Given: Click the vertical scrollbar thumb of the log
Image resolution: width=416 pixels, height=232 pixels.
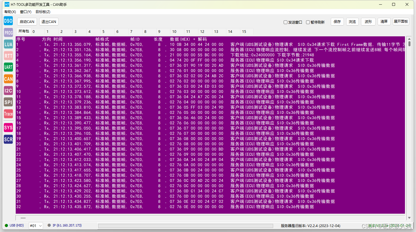Looking at the screenshot, I should [409, 44].
